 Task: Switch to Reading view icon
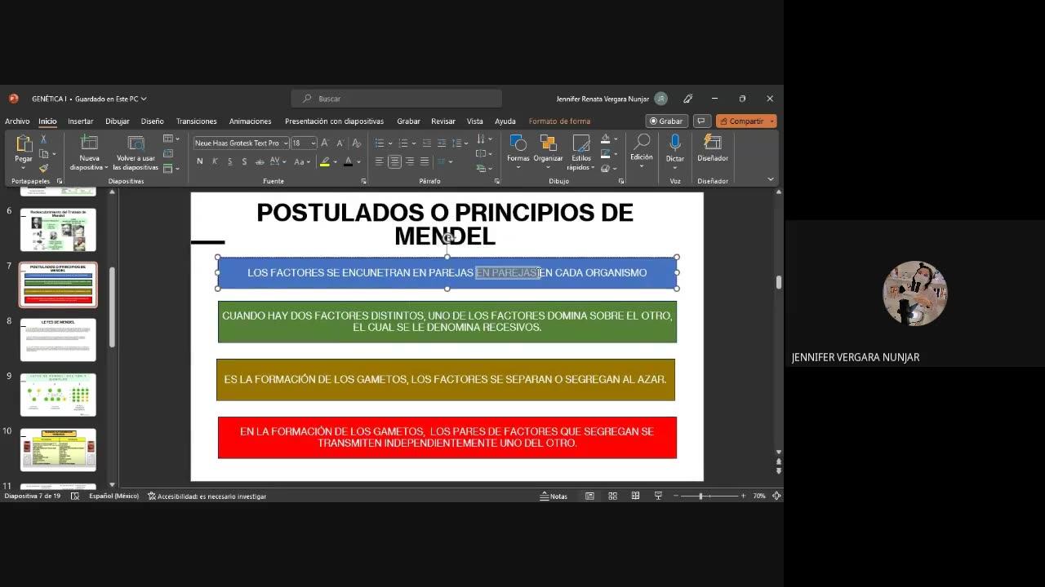click(635, 496)
